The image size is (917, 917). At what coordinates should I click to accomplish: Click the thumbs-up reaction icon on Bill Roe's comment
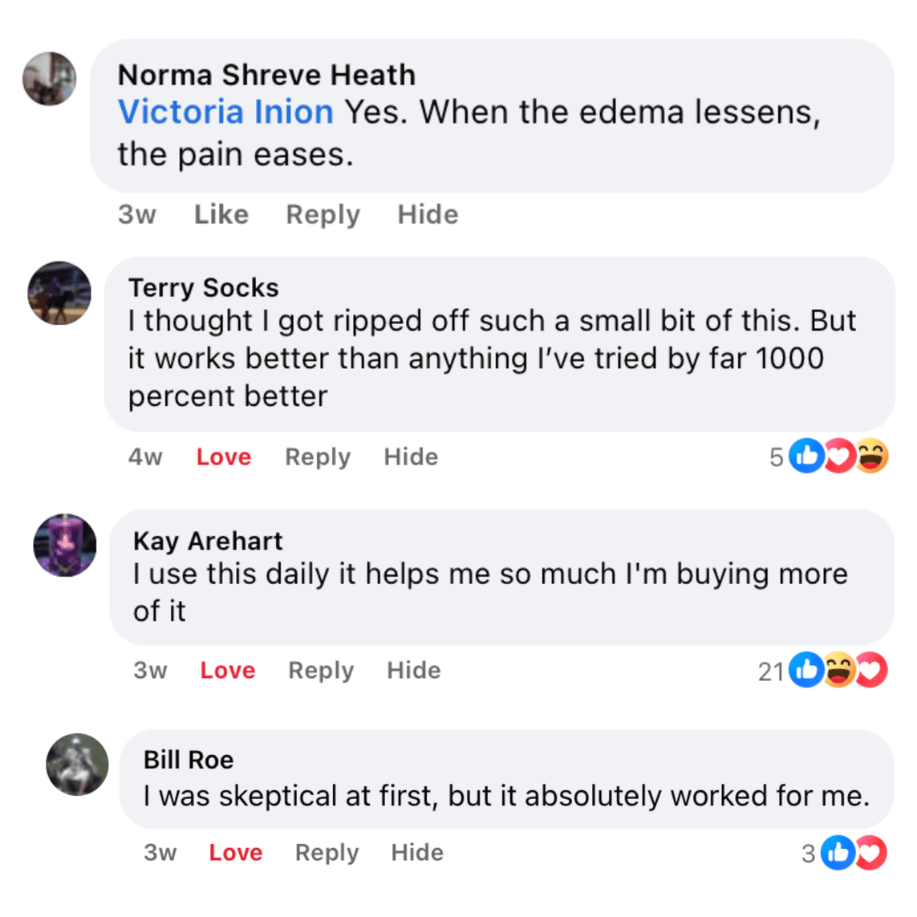pos(838,853)
